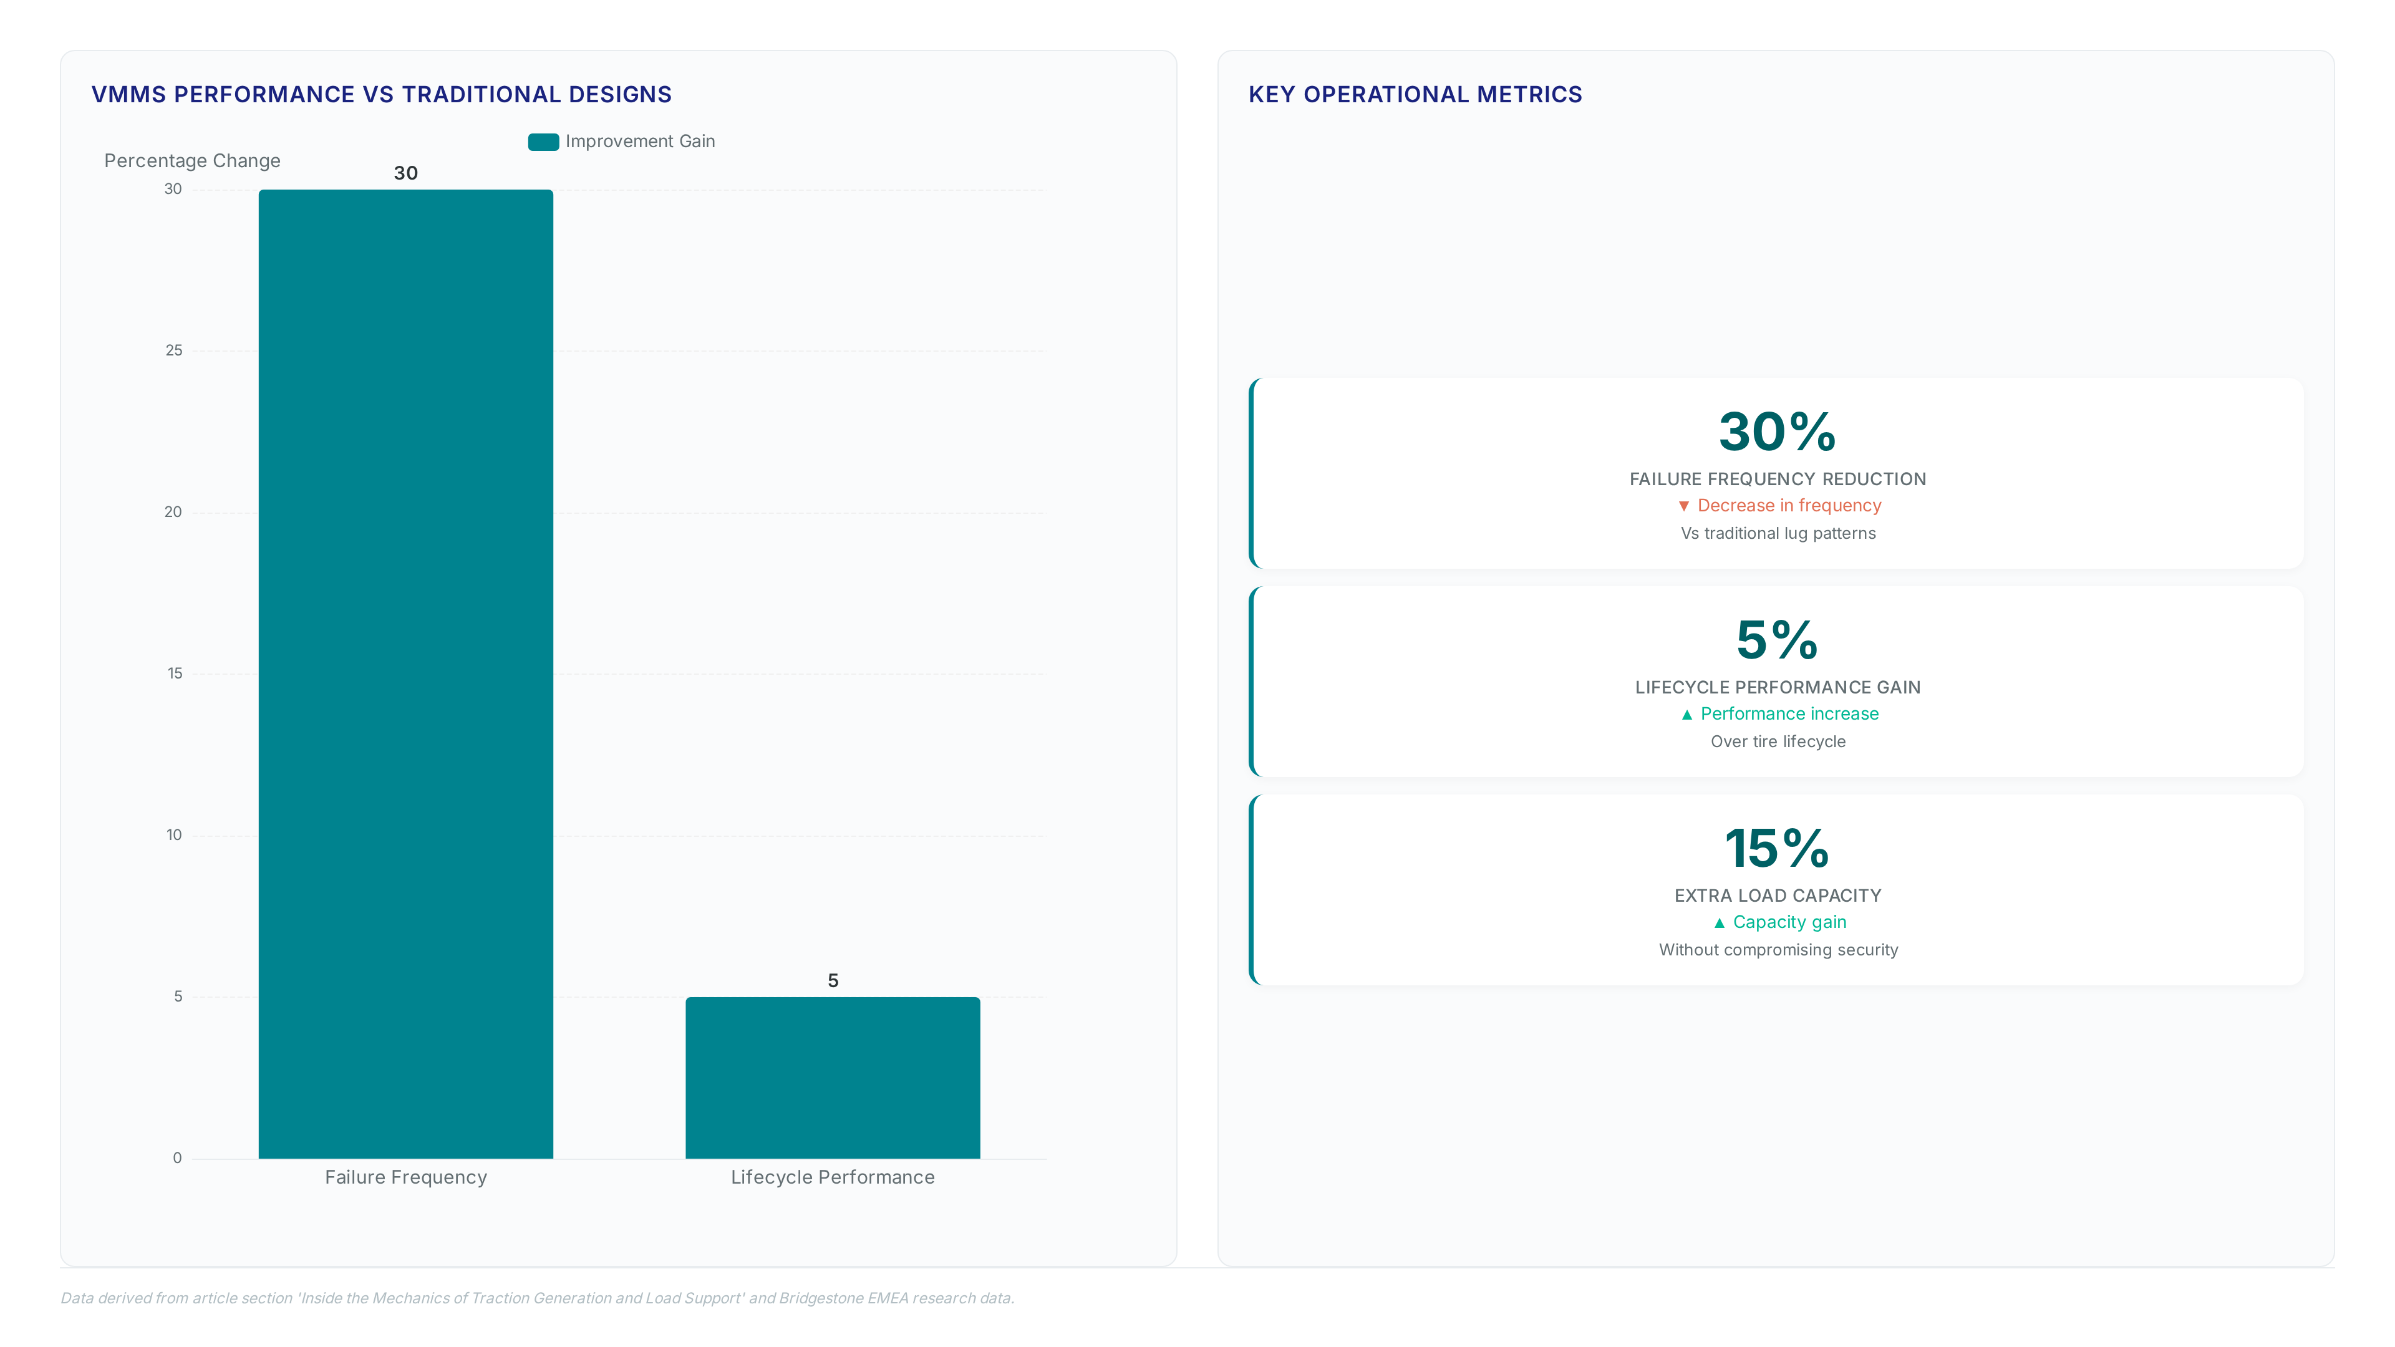Click the 5 data label above the short bar
This screenshot has height=1347, width=2395.
point(833,981)
